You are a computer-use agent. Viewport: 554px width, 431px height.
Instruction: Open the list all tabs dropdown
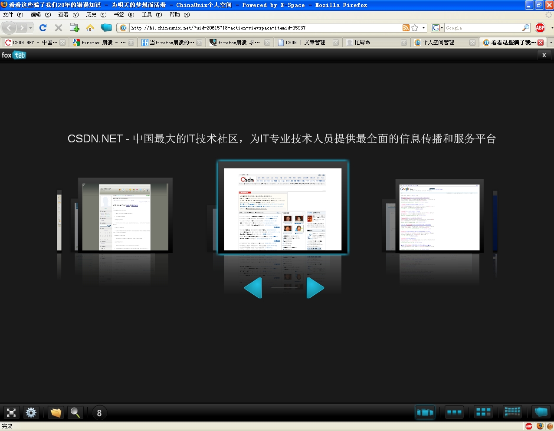click(x=551, y=43)
